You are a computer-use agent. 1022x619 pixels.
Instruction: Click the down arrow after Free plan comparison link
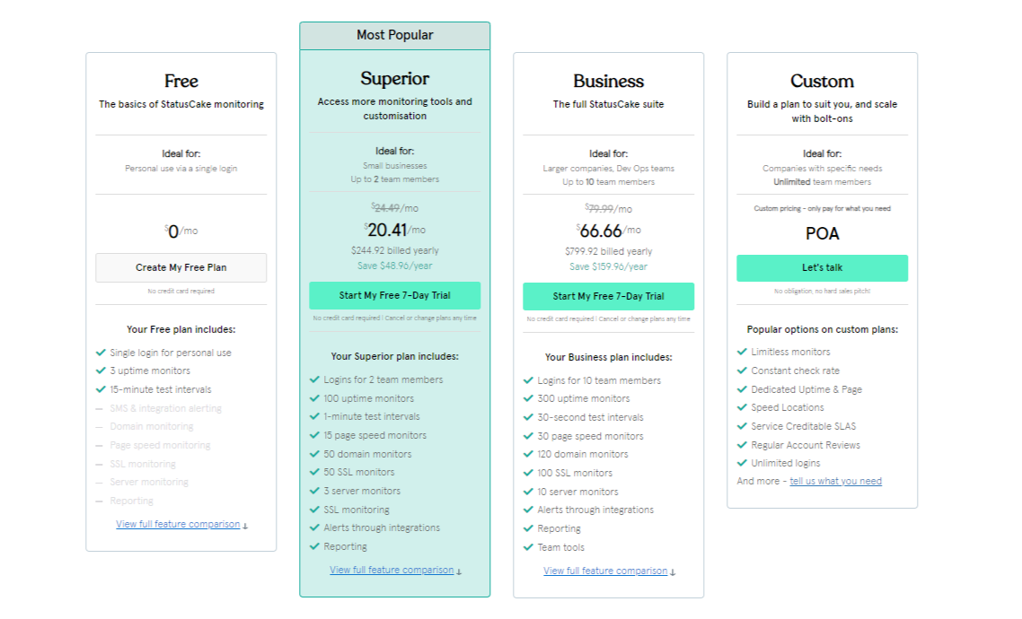coord(245,526)
